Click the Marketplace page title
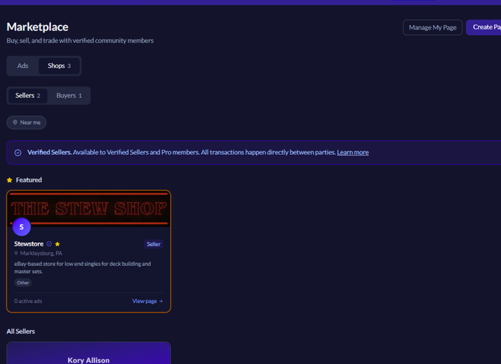Screen dimensions: 501x364 [37, 27]
